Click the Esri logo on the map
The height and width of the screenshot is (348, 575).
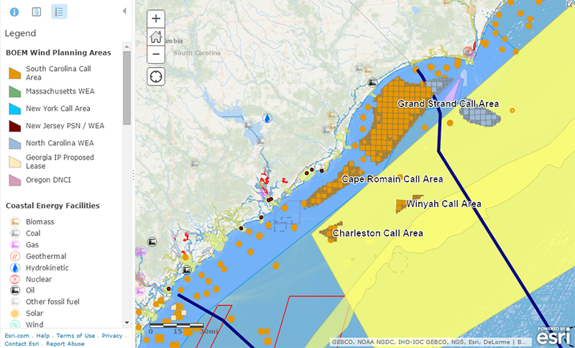click(553, 334)
